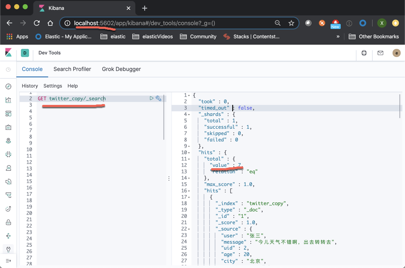
Task: Open the newsfeed mail icon
Action: 380,53
